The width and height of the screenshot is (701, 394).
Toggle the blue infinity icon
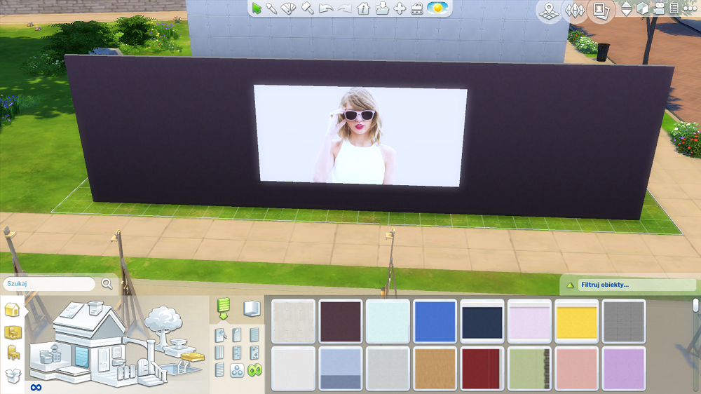tap(35, 387)
